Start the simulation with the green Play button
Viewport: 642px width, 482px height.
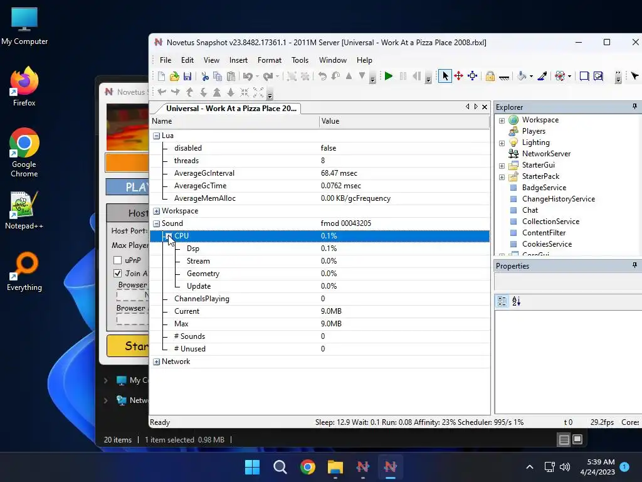[389, 76]
